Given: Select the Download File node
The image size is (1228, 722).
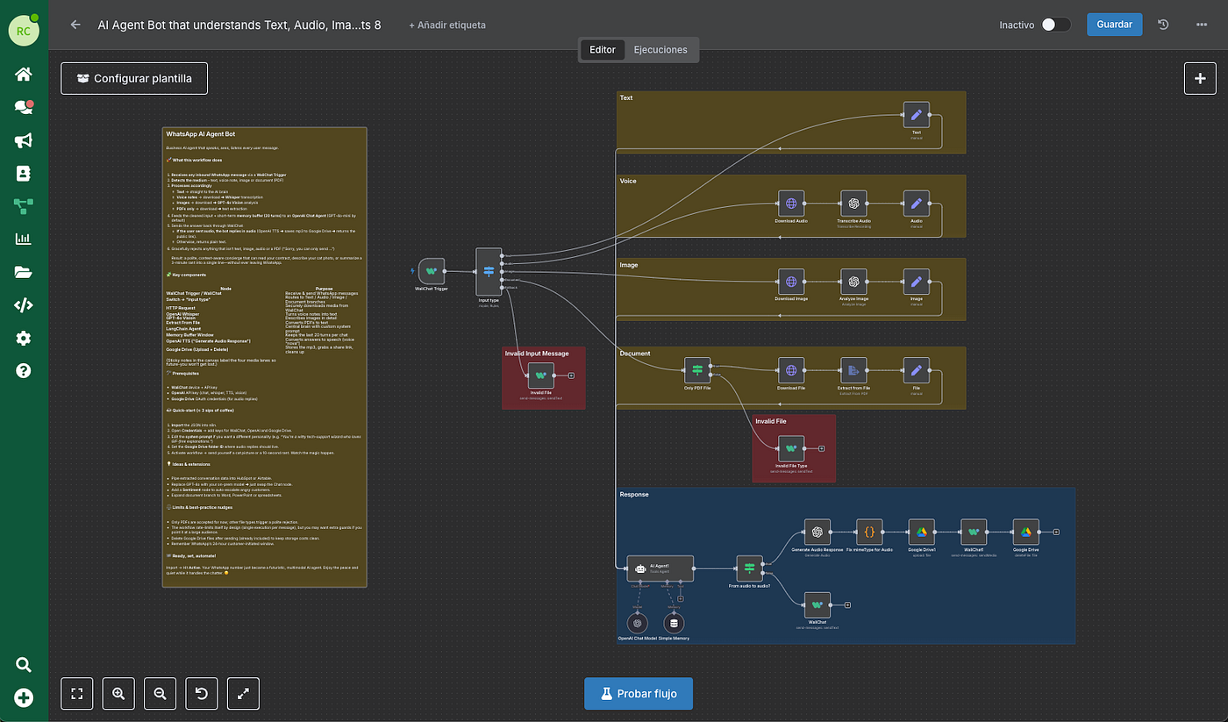Looking at the screenshot, I should 791,370.
